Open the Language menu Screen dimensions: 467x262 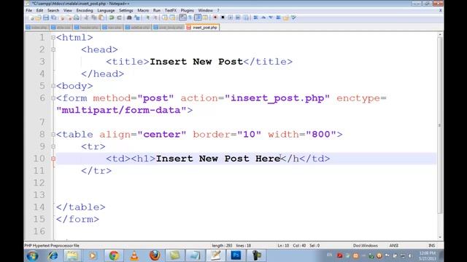106,10
